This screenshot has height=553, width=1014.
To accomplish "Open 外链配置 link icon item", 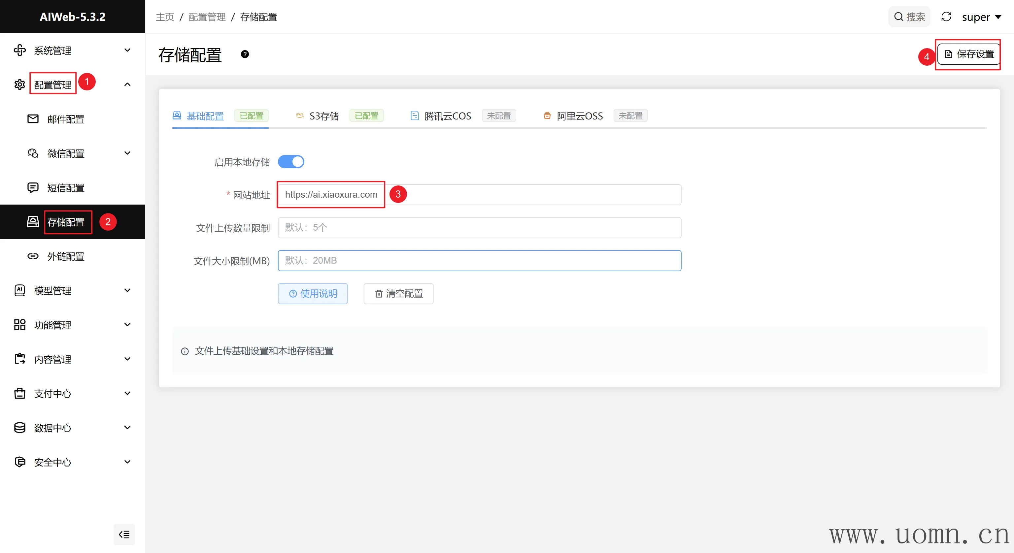I will [33, 256].
